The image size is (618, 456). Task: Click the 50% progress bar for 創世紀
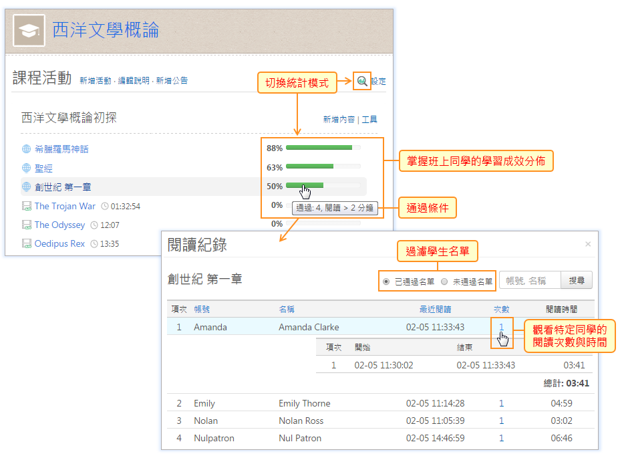pos(305,186)
